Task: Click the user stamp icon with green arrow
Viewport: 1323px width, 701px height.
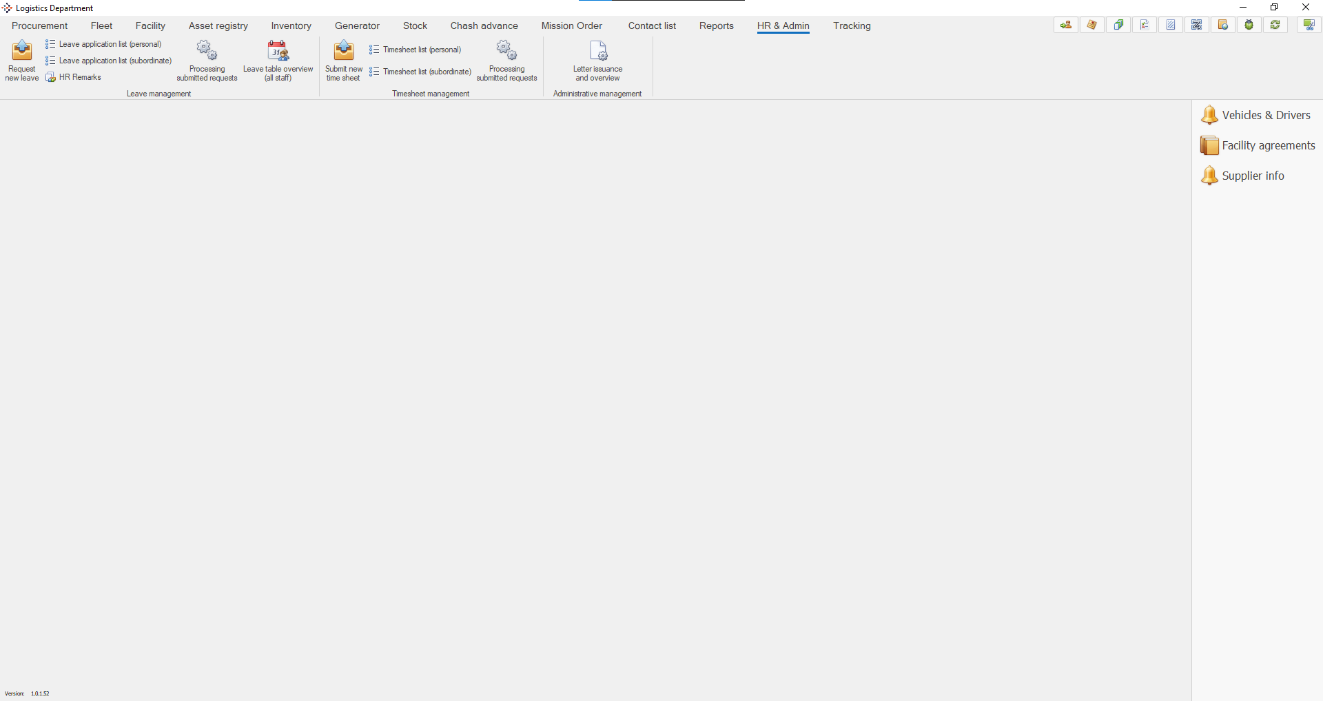Action: pos(1065,25)
